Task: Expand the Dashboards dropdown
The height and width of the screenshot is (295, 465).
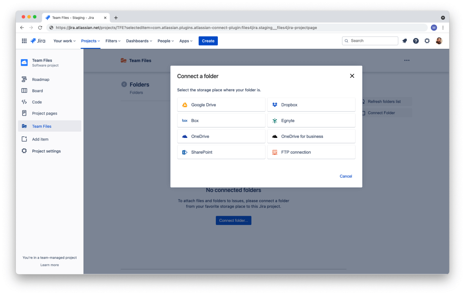Action: click(x=139, y=41)
